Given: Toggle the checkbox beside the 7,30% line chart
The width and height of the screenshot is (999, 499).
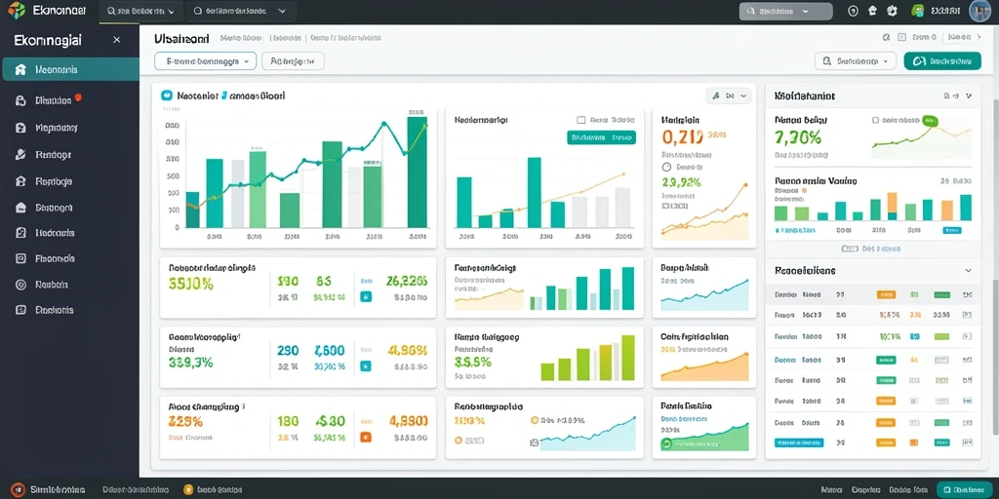Looking at the screenshot, I should [x=875, y=120].
